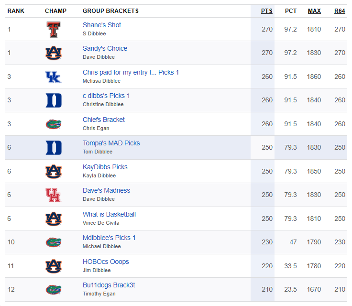Open KayDibbs Picks bracket
Screen dimensions: 352x306
tap(105, 167)
